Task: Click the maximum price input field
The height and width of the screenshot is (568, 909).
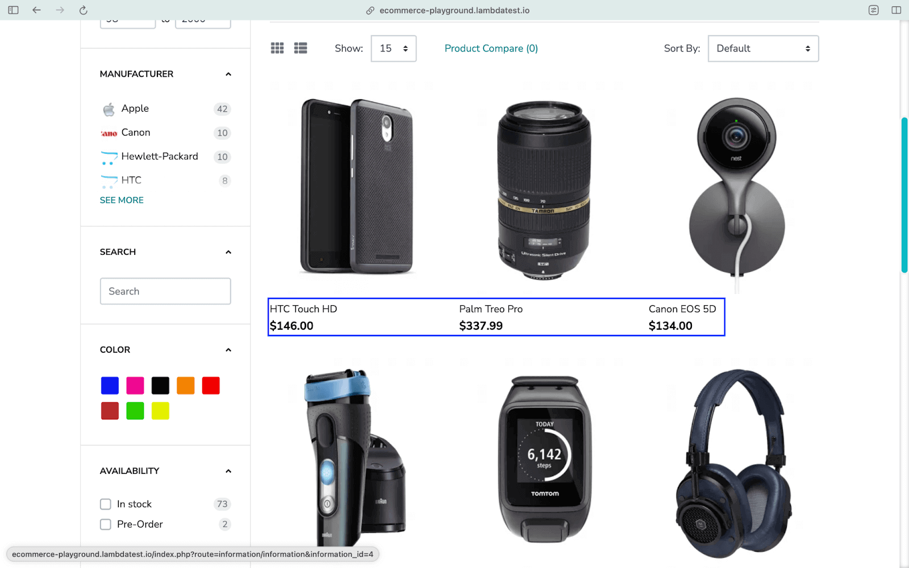Action: (x=203, y=23)
